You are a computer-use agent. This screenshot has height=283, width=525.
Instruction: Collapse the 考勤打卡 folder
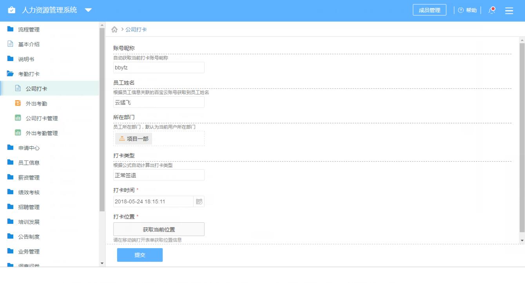[x=49, y=74]
